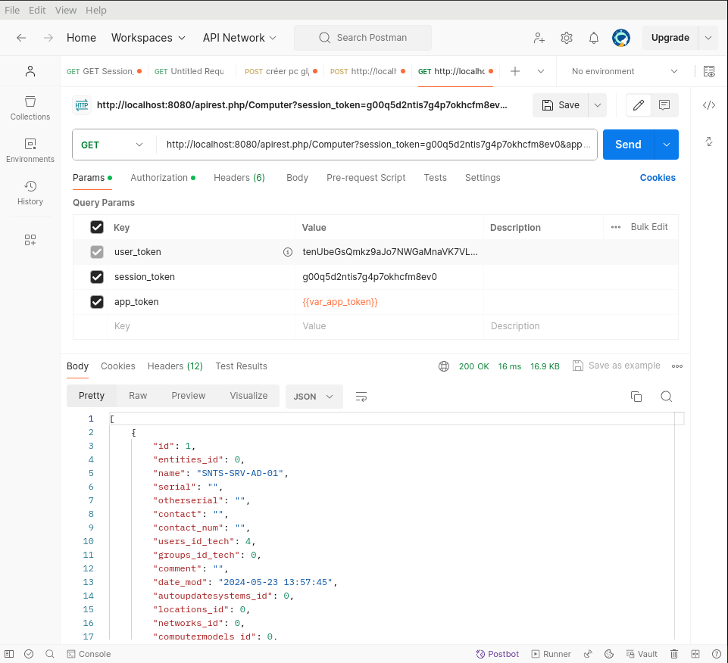This screenshot has height=663, width=728.
Task: Open the No environment selector
Action: (624, 71)
